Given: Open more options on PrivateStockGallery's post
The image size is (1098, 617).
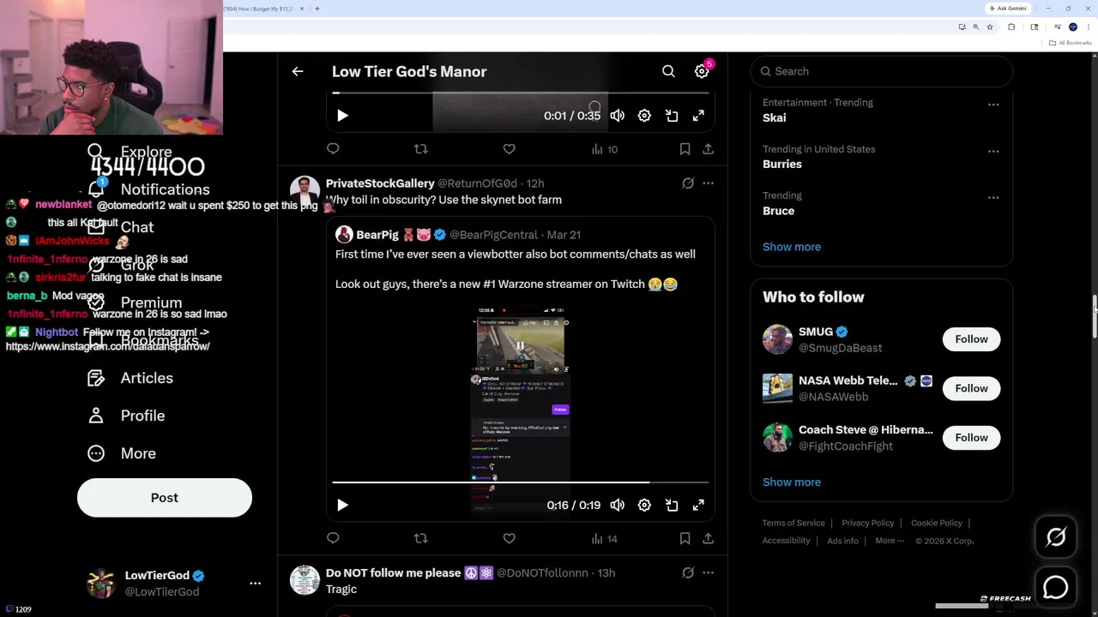Looking at the screenshot, I should pos(708,183).
